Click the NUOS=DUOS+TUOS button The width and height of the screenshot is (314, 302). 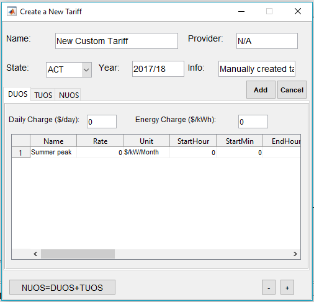tap(62, 287)
